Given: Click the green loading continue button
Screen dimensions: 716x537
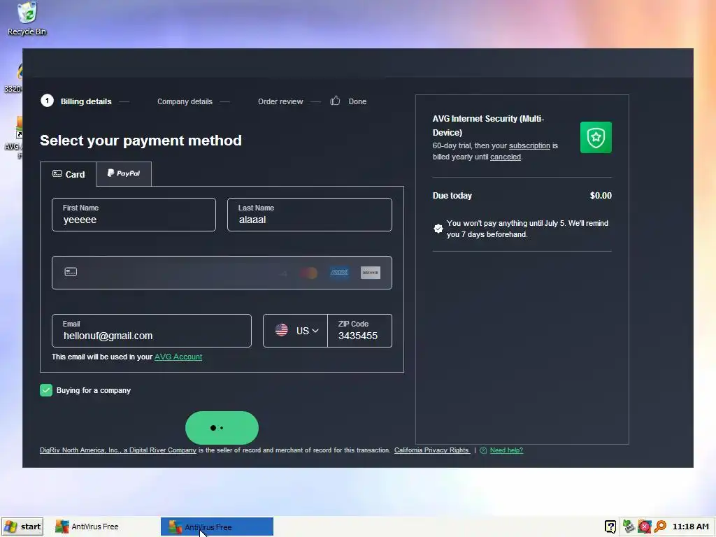Looking at the screenshot, I should point(222,428).
